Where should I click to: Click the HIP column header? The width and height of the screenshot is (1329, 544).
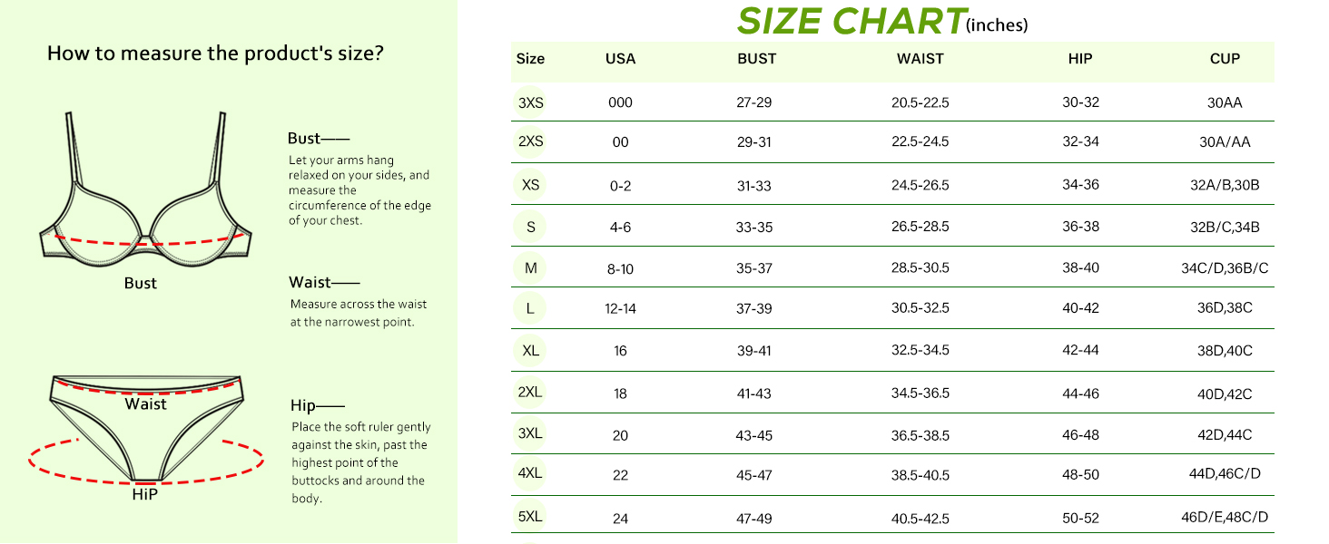tap(1080, 59)
